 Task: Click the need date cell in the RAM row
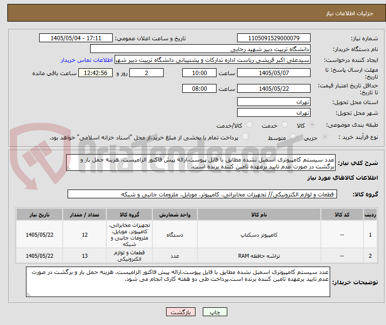click(39, 256)
